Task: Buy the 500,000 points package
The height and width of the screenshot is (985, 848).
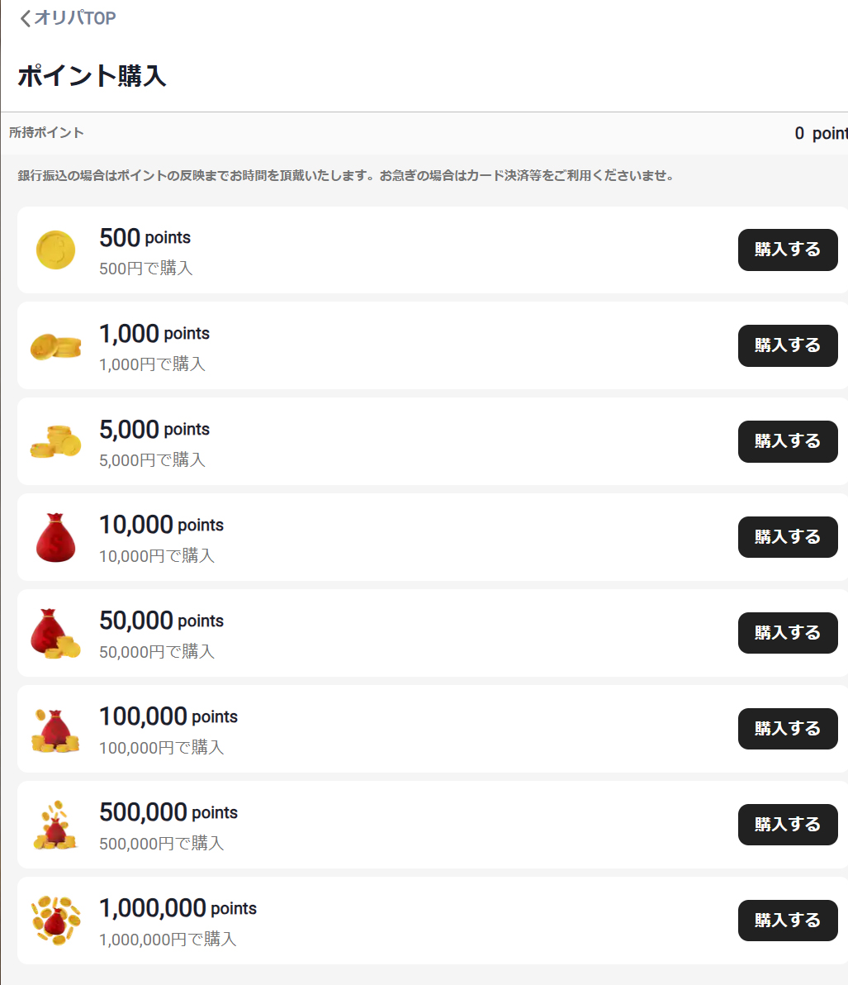Action: point(788,825)
